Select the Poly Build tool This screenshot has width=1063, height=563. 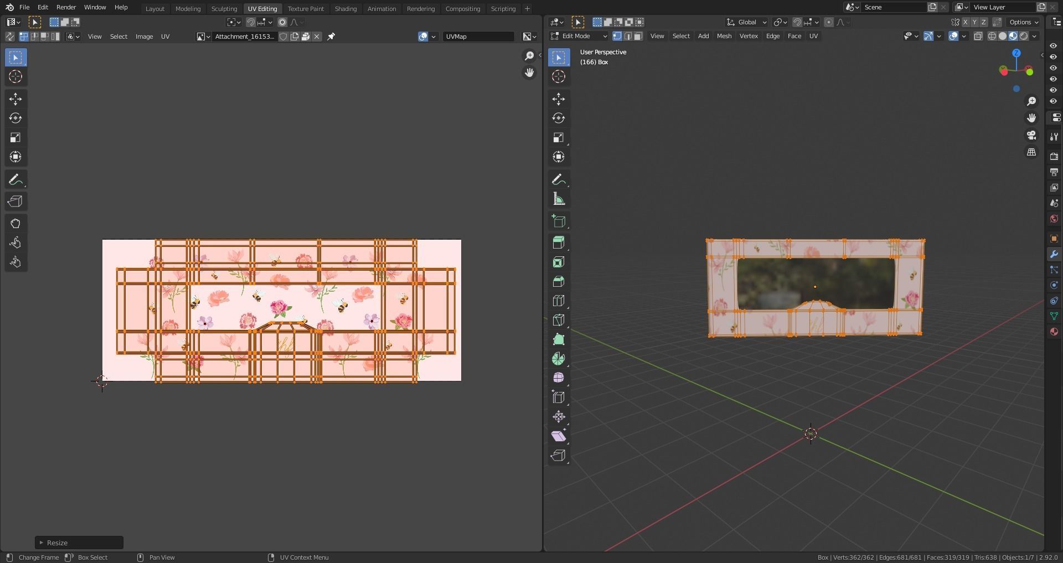pos(559,339)
